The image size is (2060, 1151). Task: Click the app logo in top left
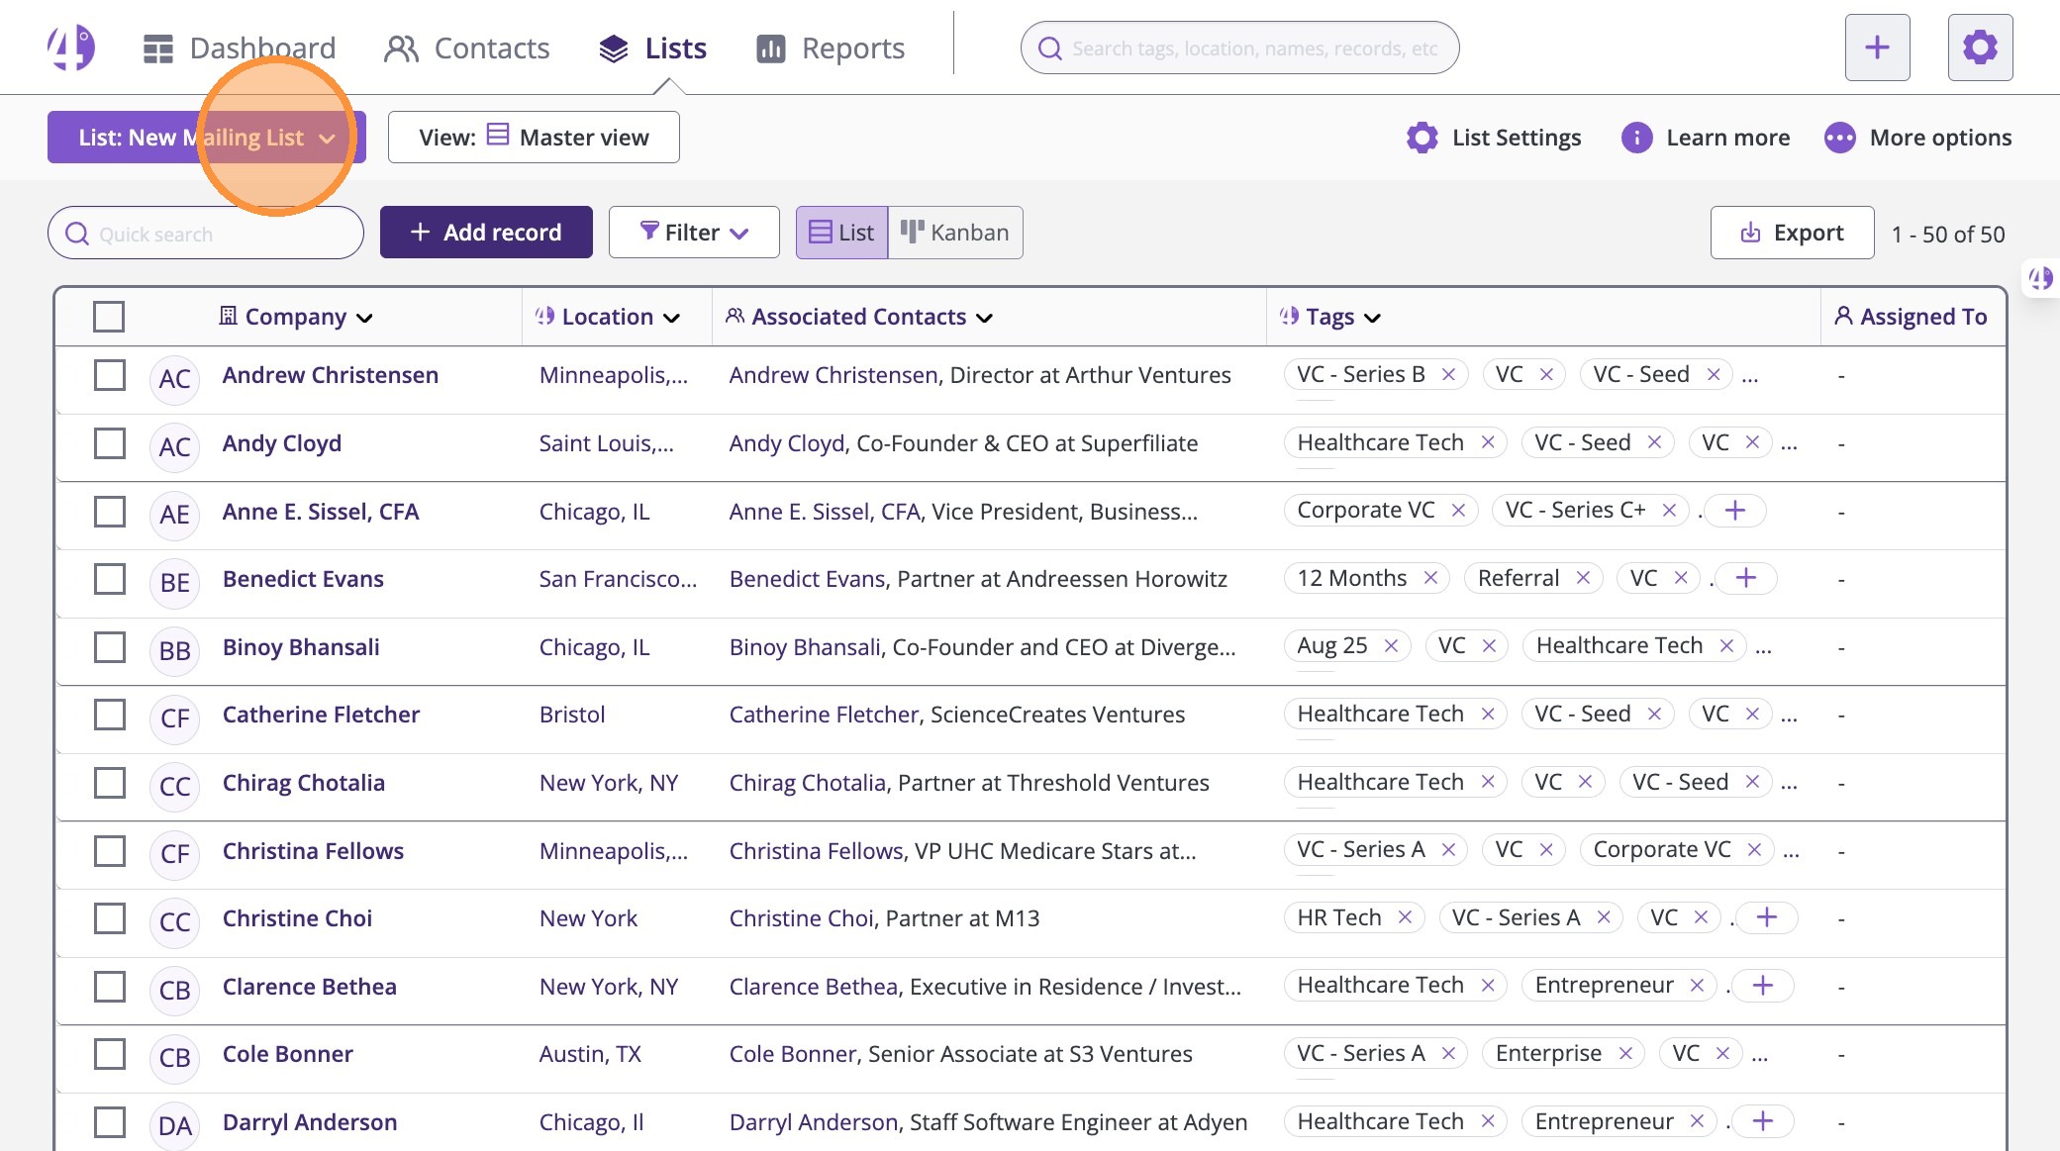(70, 48)
